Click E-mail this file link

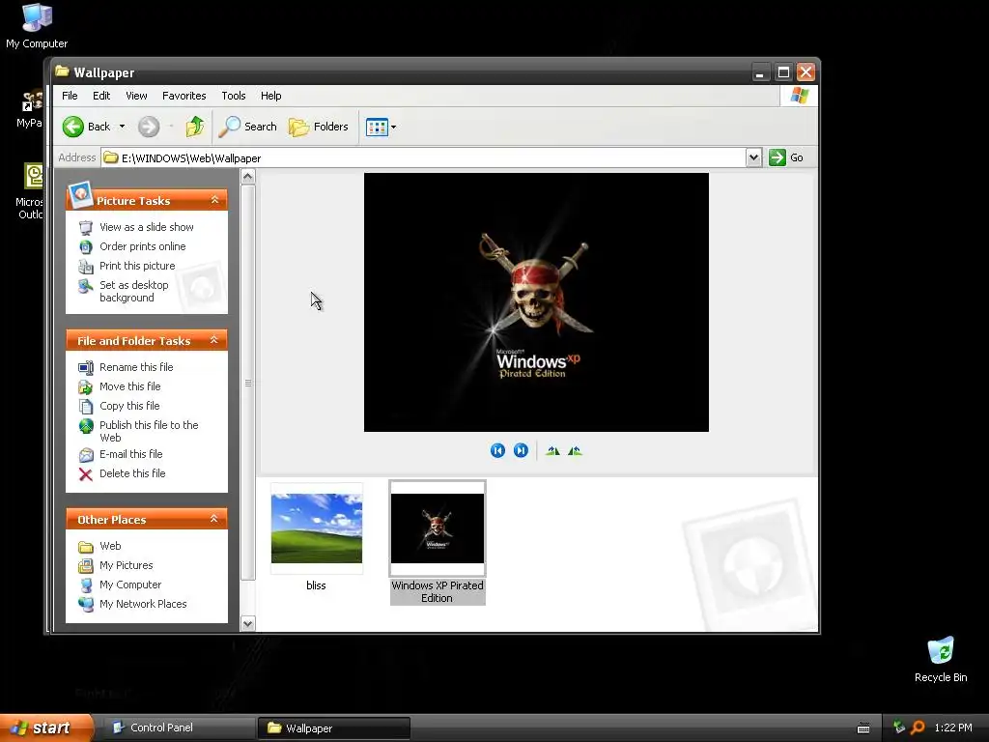pos(131,454)
